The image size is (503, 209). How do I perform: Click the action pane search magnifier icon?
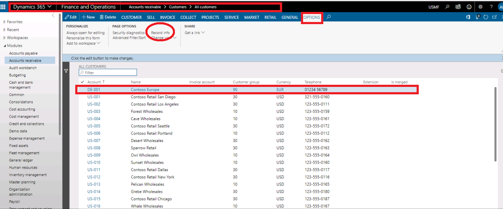[x=329, y=17]
